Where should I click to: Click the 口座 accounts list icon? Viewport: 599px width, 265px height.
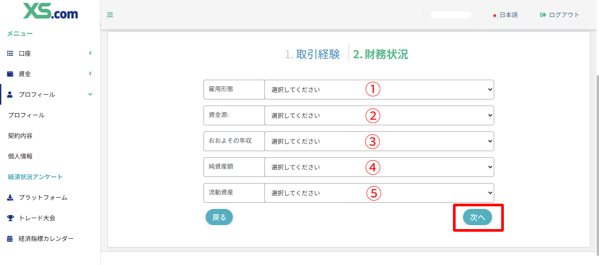10,53
